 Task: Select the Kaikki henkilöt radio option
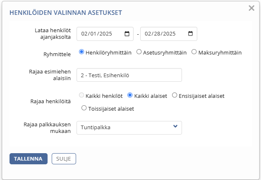(81, 95)
